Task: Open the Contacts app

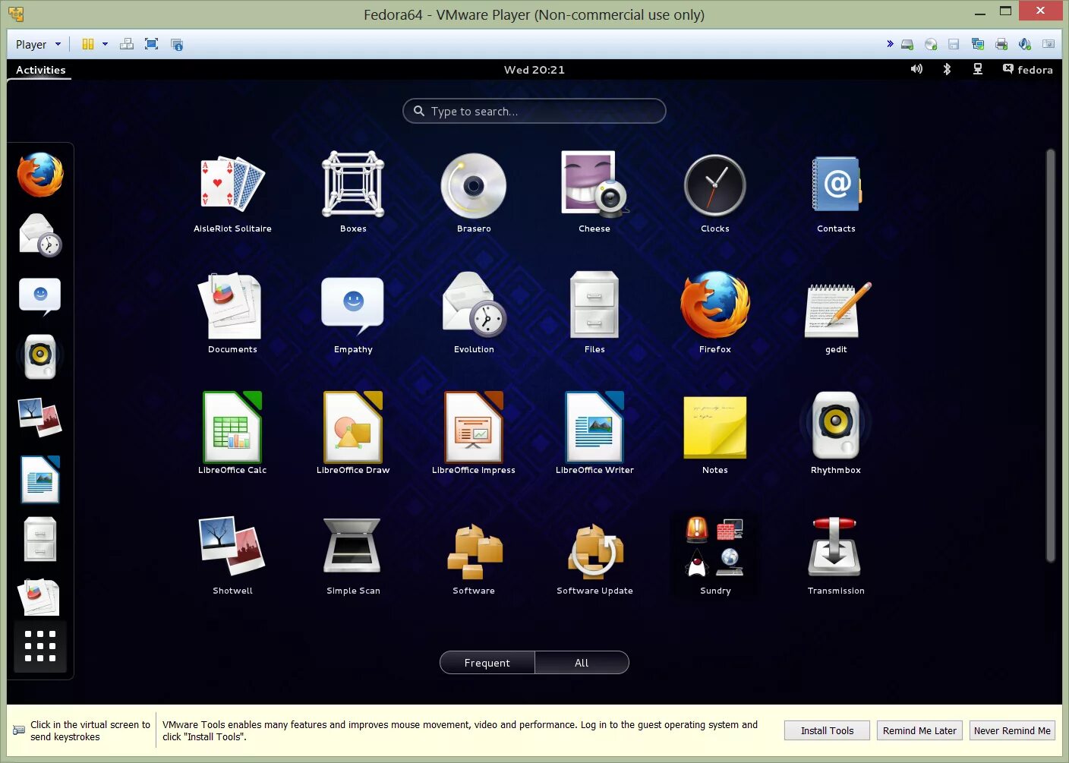Action: click(x=836, y=194)
